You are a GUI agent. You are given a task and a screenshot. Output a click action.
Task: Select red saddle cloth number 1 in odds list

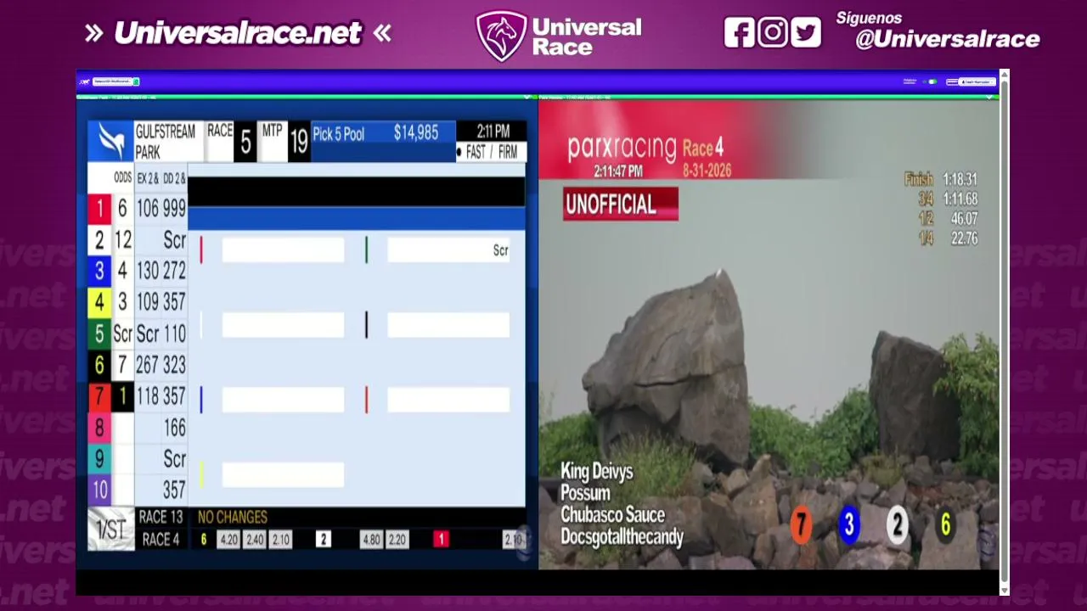(99, 209)
